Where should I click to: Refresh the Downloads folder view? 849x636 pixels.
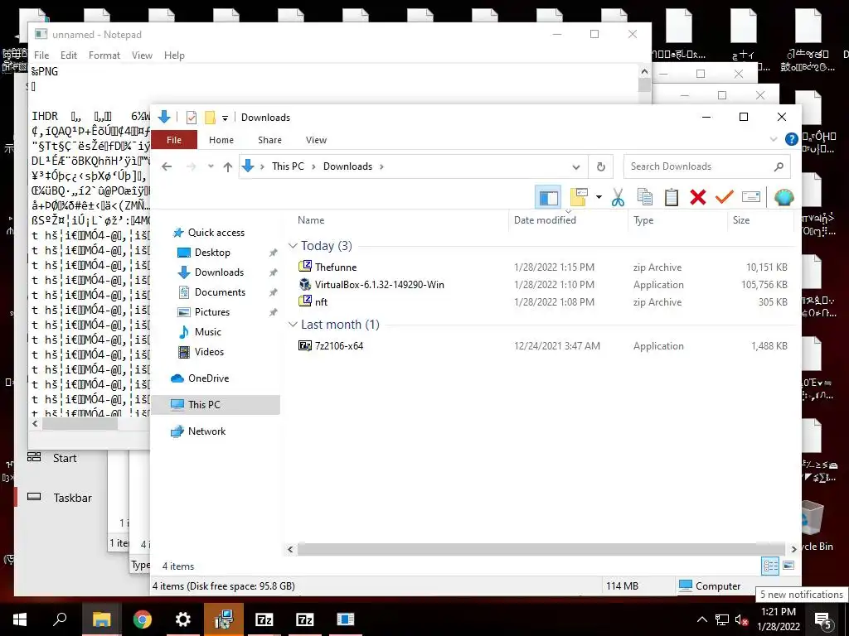click(x=600, y=166)
